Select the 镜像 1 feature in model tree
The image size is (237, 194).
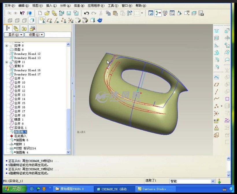[19, 120]
